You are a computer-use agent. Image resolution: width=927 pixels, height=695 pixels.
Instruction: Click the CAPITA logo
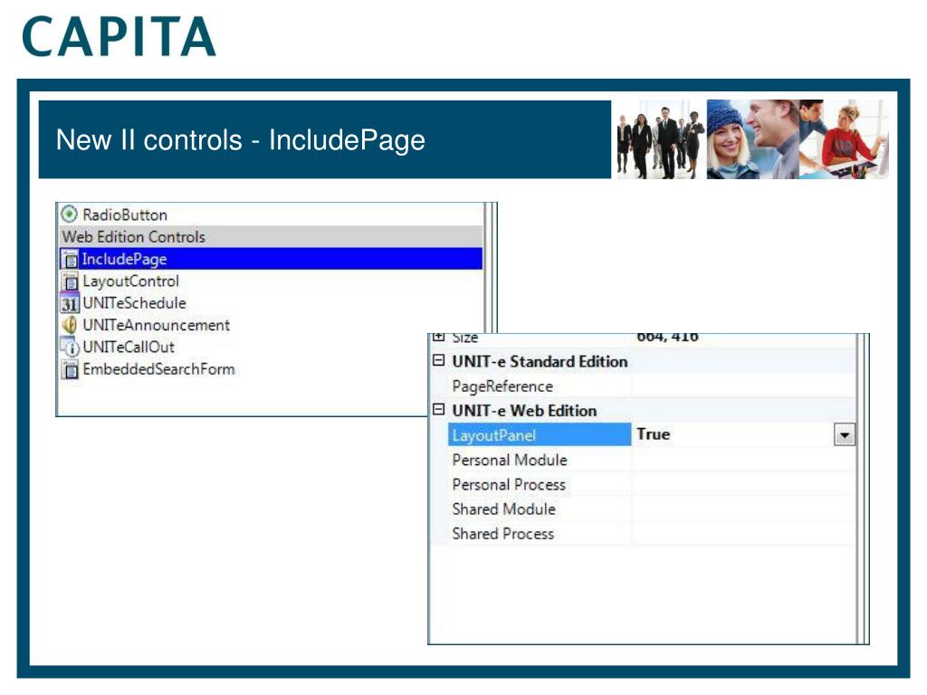point(119,36)
